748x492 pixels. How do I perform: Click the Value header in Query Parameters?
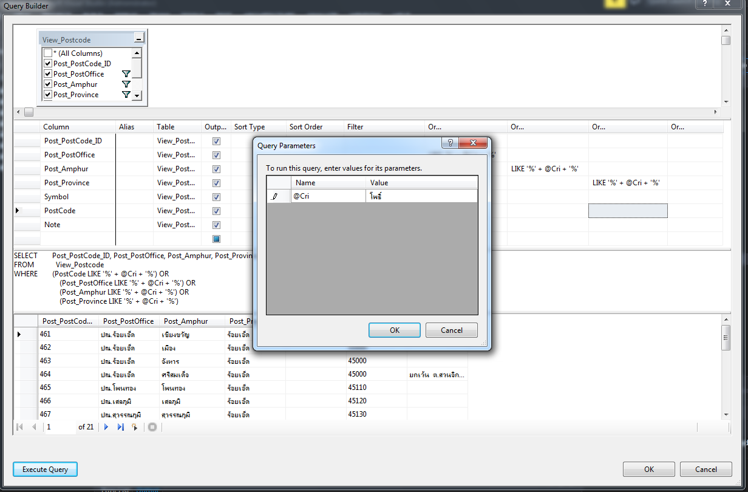(421, 183)
